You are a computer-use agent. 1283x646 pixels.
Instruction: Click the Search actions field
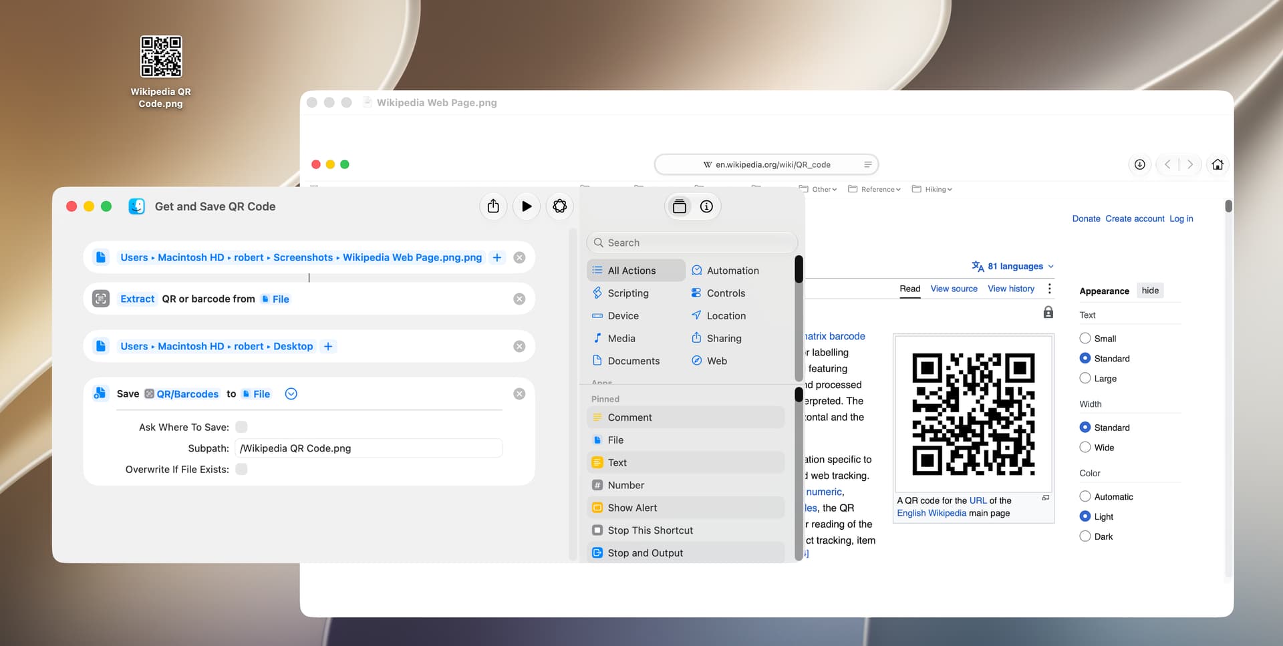[692, 243]
